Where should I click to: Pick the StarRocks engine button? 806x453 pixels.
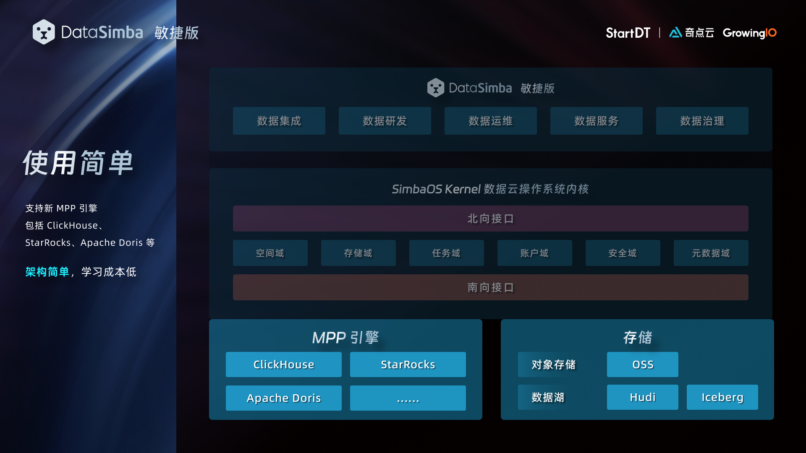[x=408, y=364]
